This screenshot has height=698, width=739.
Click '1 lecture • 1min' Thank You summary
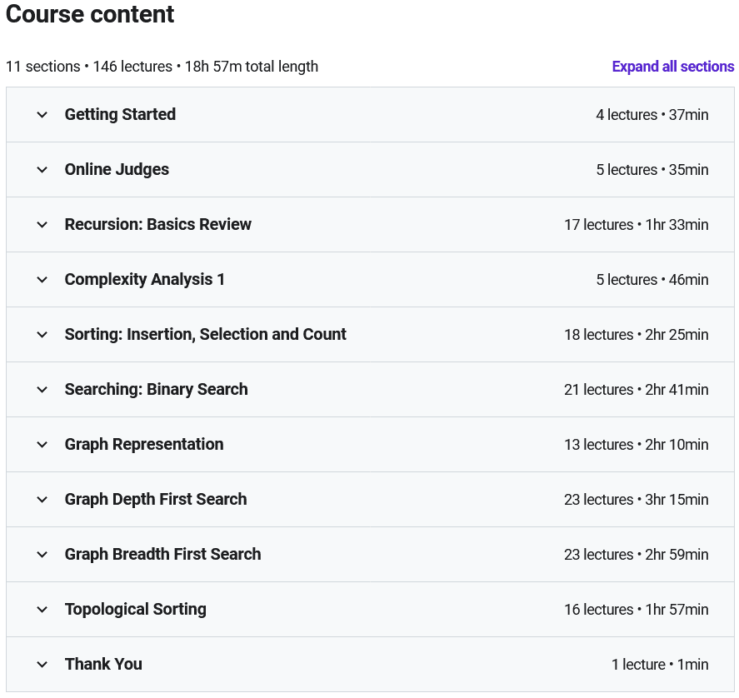[x=659, y=665]
